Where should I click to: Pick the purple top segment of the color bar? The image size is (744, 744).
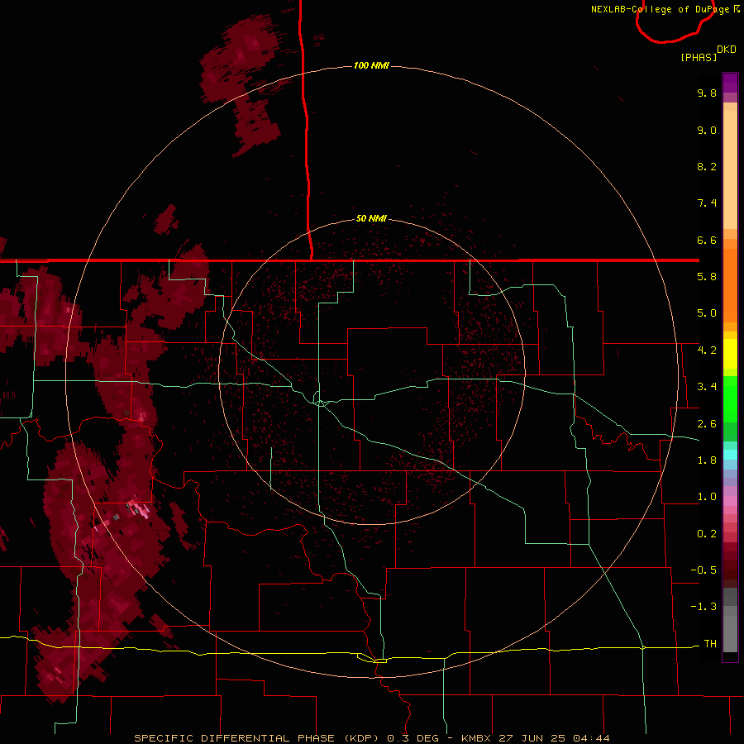pyautogui.click(x=730, y=83)
